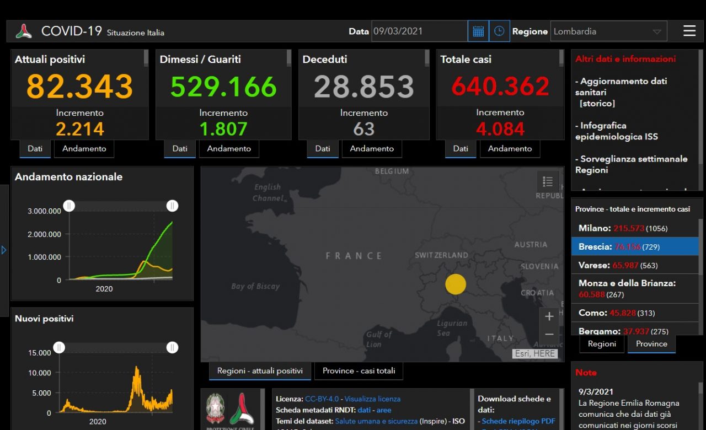Click the yellow Lombardia map marker

coord(456,284)
